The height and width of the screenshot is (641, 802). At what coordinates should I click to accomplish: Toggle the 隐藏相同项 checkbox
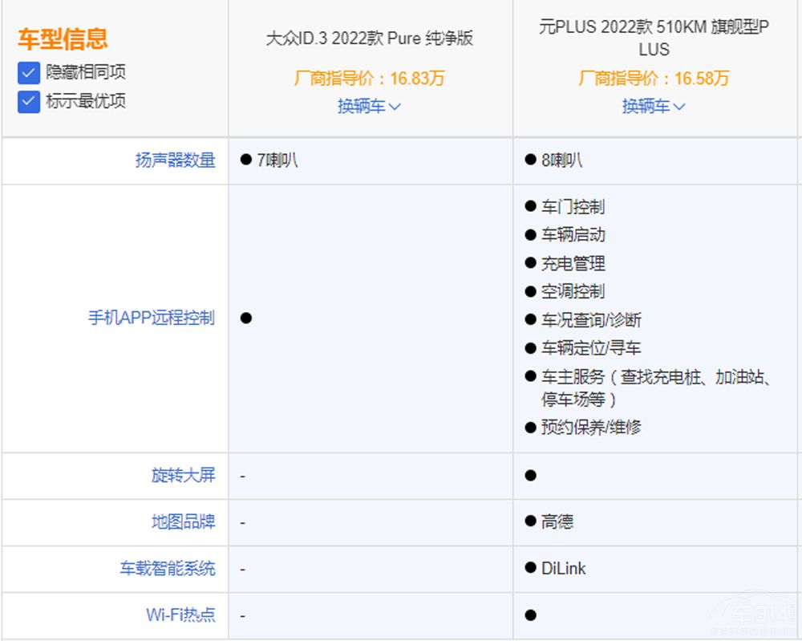(29, 73)
